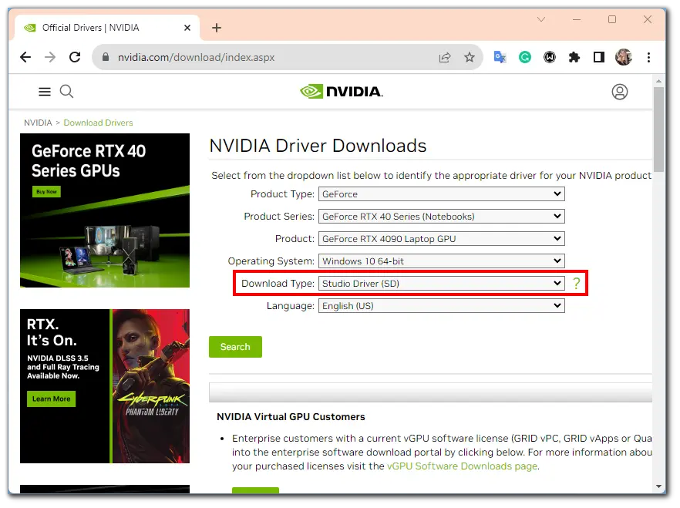Open the Download Type dropdown
Viewport: 680px width, 508px height.
pos(442,284)
